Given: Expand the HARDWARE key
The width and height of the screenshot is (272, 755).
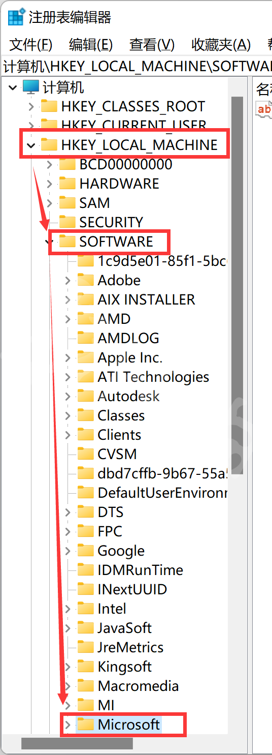Looking at the screenshot, I should pos(49,184).
